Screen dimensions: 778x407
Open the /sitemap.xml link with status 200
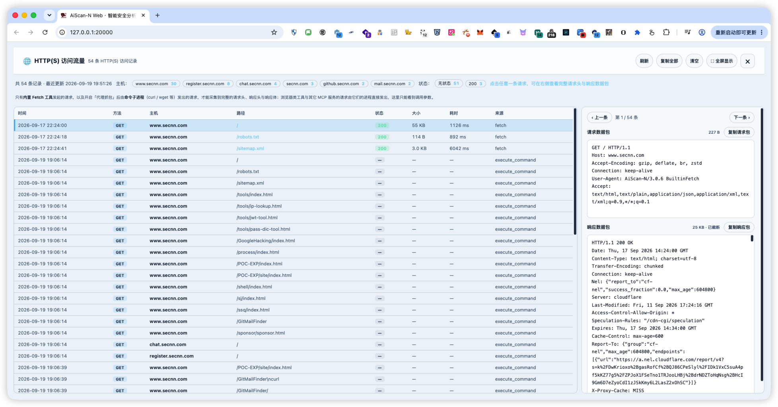(250, 148)
